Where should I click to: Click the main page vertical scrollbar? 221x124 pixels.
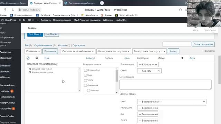(220, 70)
